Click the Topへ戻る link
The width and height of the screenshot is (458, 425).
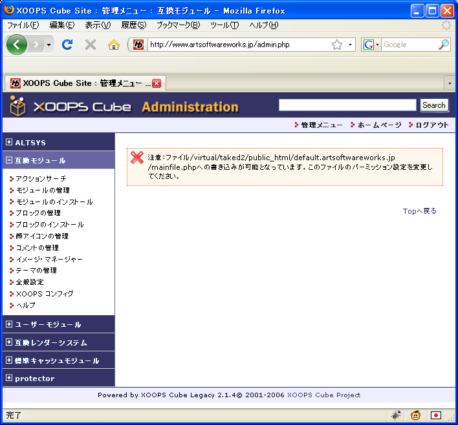(x=419, y=211)
